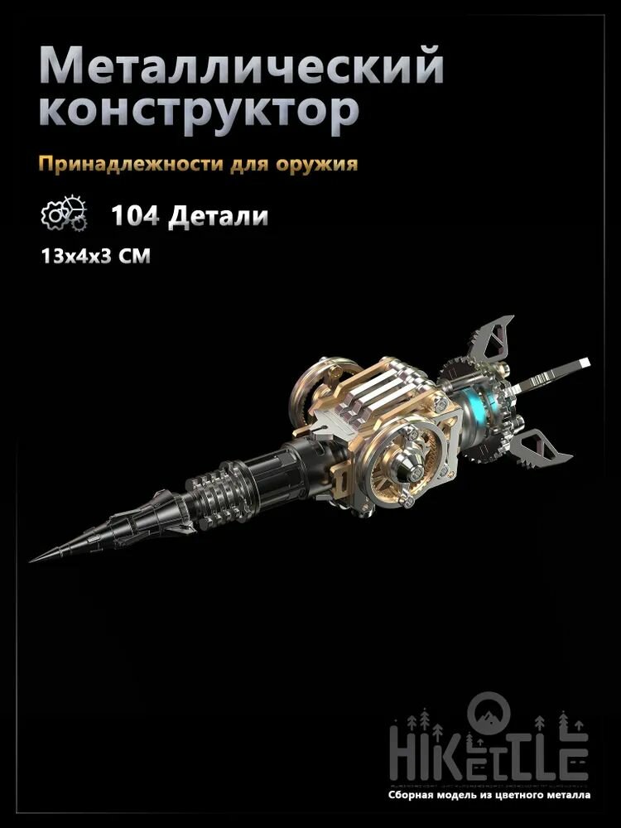Click the middle straight blade at model's rear
The height and width of the screenshot is (828, 621).
click(551, 375)
